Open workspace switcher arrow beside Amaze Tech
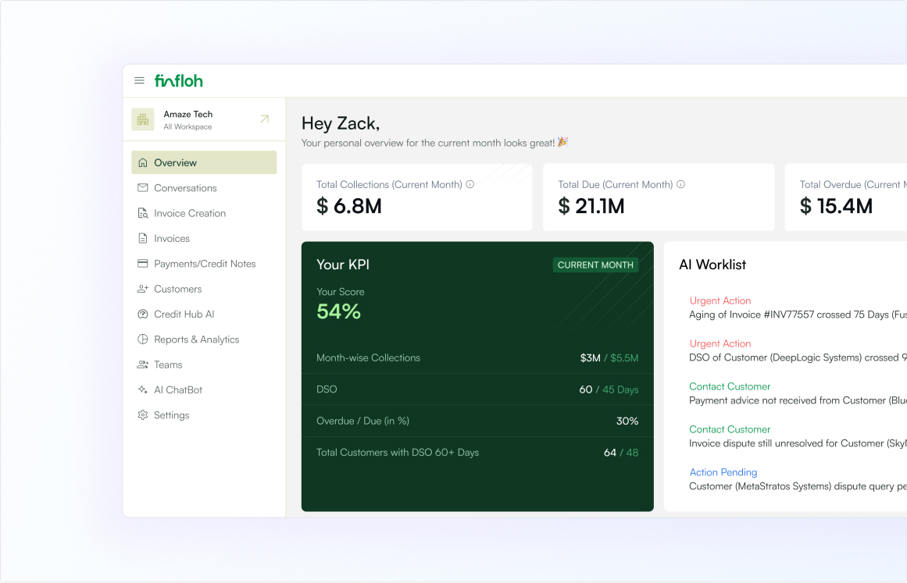The width and height of the screenshot is (907, 583). tap(265, 119)
